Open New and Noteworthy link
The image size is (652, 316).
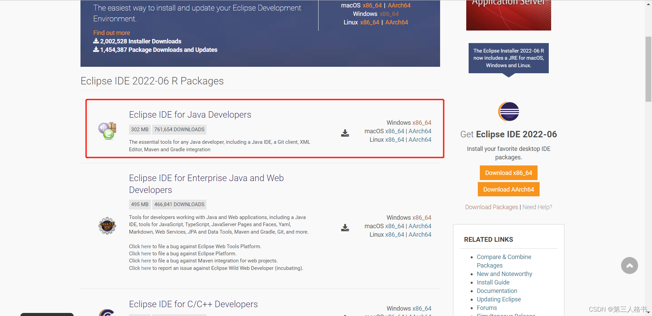tap(504, 274)
